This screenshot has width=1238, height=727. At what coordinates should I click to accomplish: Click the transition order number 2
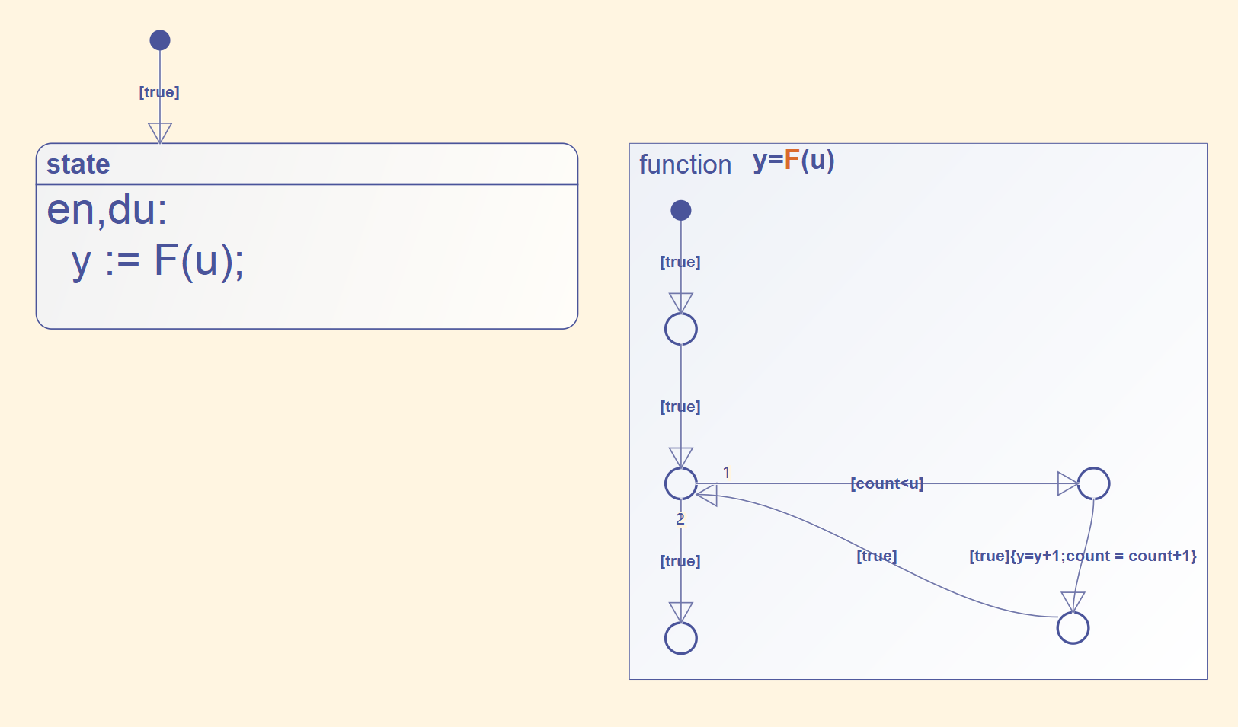pos(680,519)
